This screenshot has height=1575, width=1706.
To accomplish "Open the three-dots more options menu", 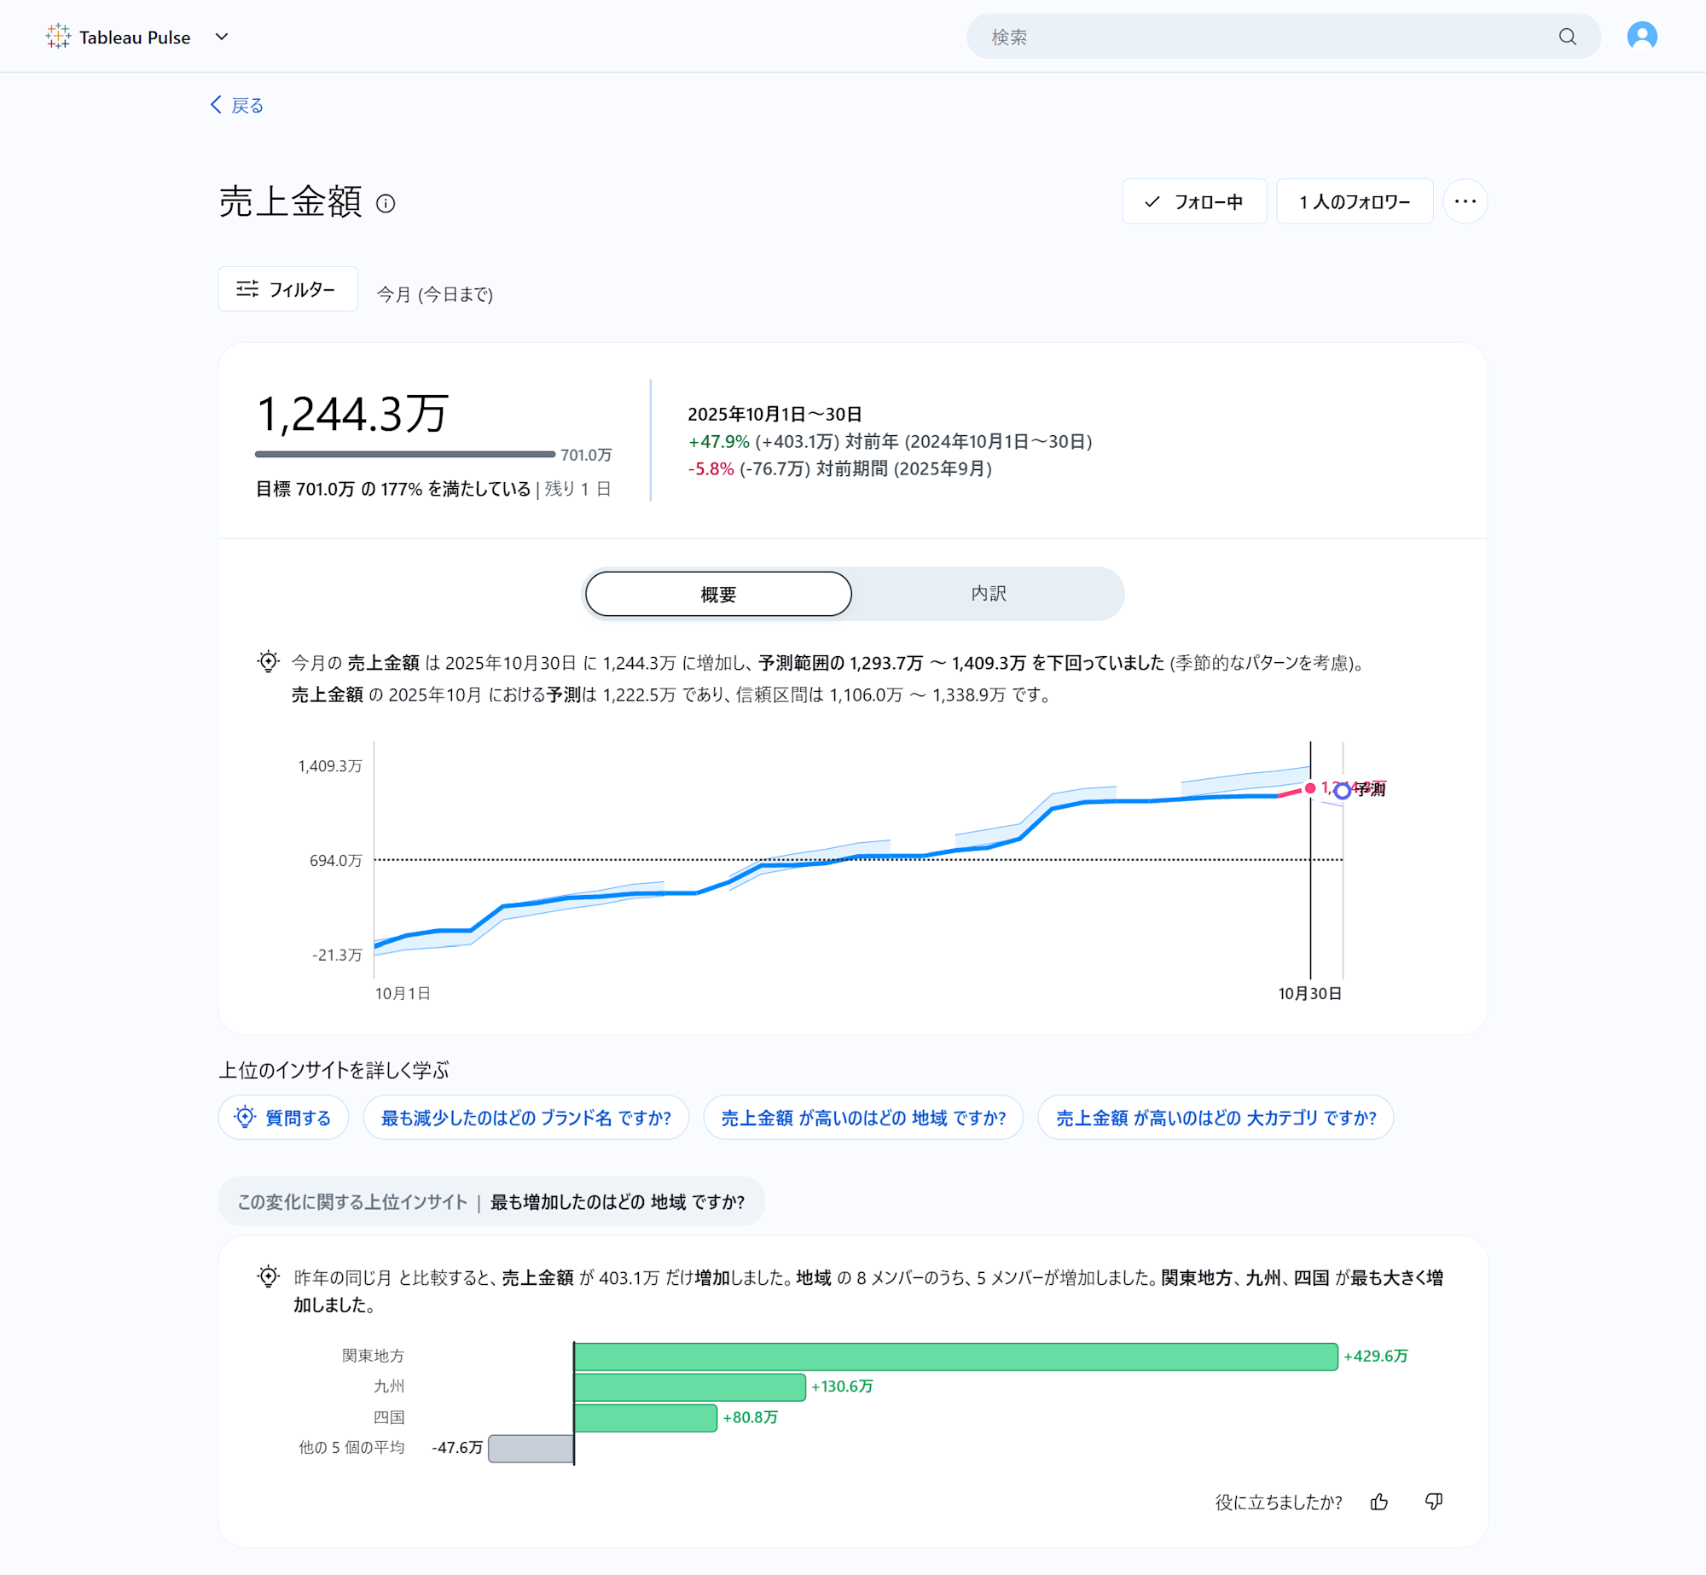I will [1465, 201].
